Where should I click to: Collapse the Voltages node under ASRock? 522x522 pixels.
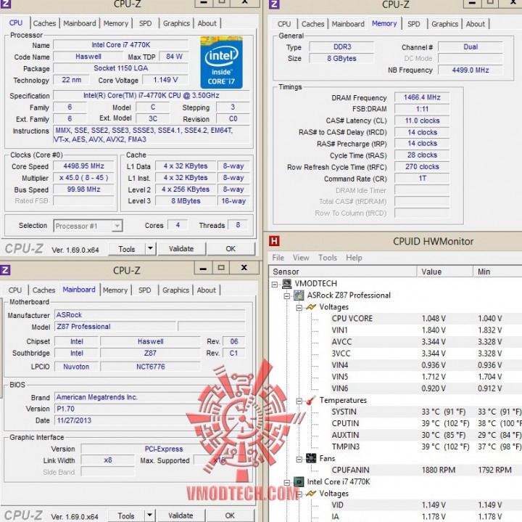tap(299, 308)
